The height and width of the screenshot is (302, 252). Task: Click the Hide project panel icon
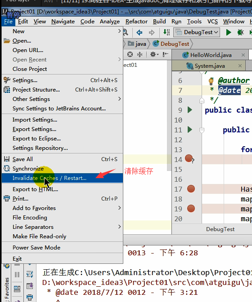pos(165,54)
